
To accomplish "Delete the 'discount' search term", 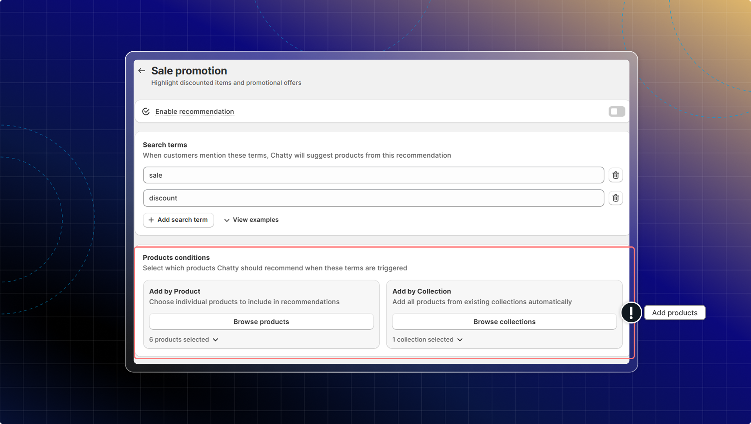I will (615, 198).
